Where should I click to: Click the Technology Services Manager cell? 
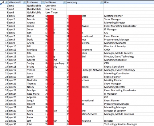(129, 124)
